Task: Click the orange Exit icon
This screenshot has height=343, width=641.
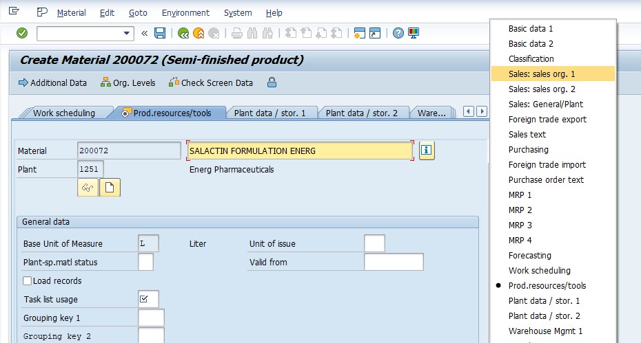Action: tap(199, 33)
